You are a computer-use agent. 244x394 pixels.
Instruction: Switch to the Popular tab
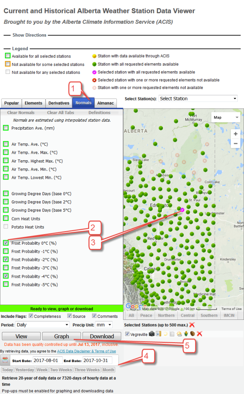11,103
